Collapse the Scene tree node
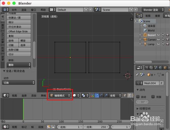This screenshot has height=130, width=170. pos(136,21)
